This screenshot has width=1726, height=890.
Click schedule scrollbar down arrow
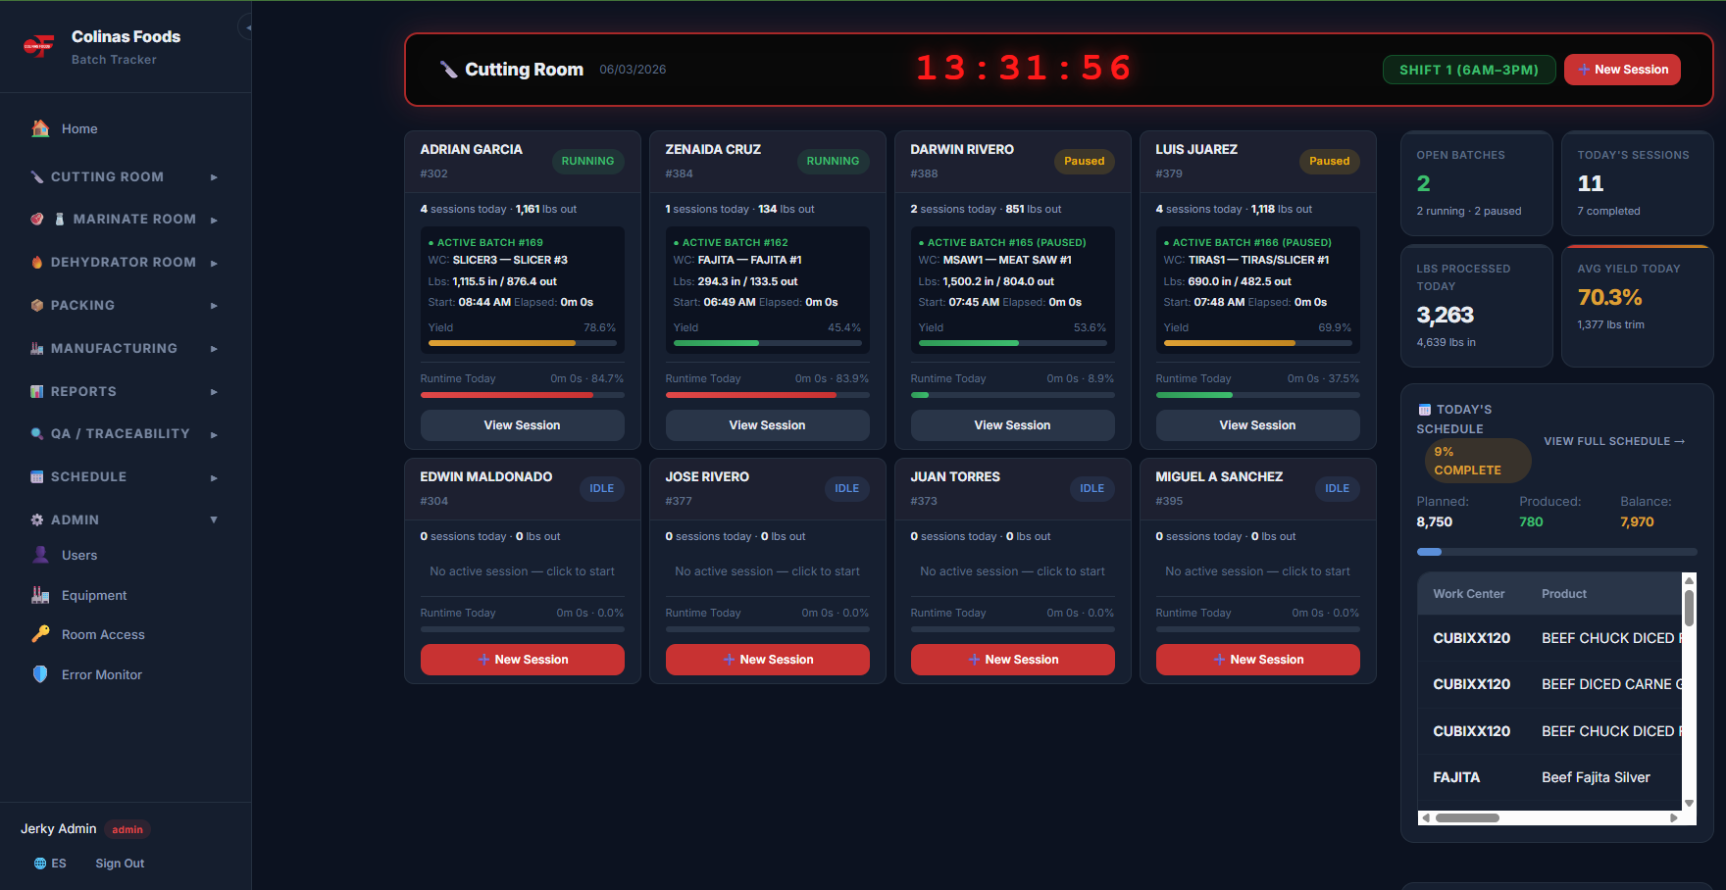click(1689, 804)
